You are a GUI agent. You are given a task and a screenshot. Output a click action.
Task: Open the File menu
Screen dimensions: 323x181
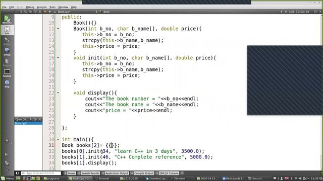4,7
